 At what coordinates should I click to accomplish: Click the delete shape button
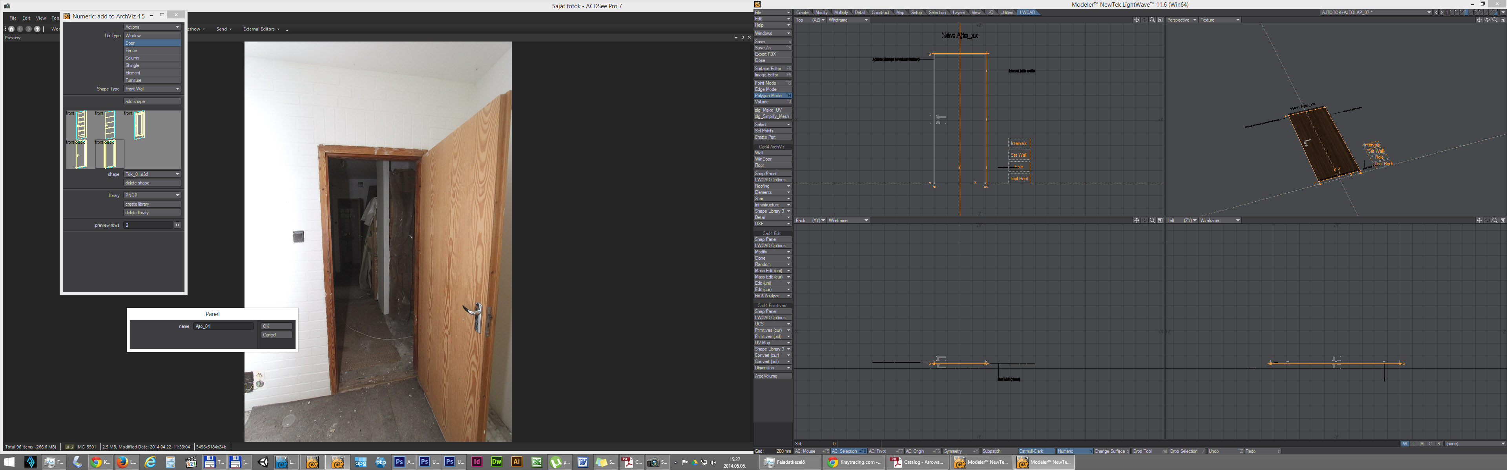152,183
